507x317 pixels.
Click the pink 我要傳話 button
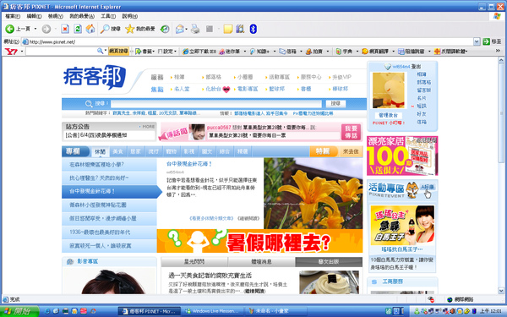pos(351,132)
